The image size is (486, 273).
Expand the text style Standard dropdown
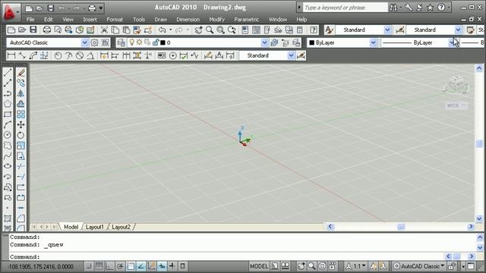(x=387, y=30)
